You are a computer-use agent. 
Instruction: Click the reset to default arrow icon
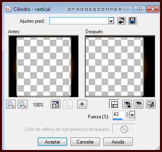point(122,21)
